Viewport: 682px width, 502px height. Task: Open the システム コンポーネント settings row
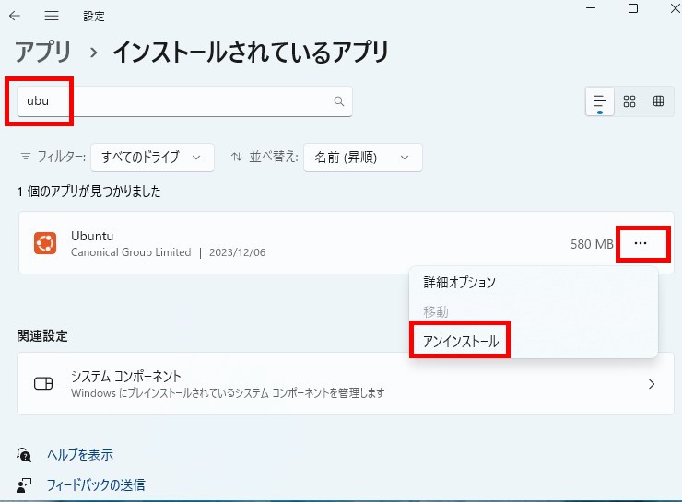click(346, 384)
